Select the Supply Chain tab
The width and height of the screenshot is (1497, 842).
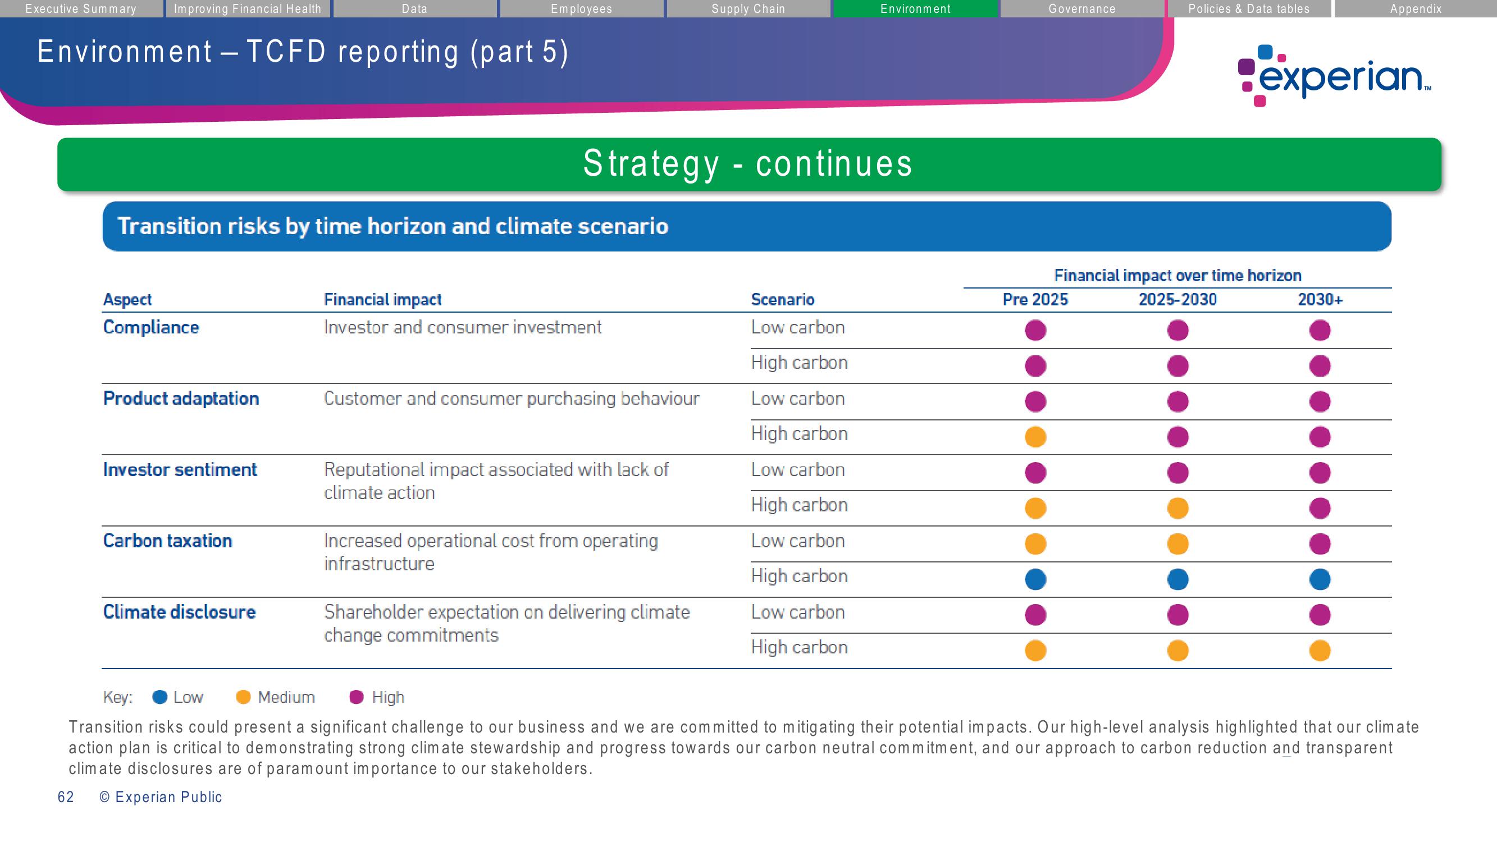[x=748, y=9]
